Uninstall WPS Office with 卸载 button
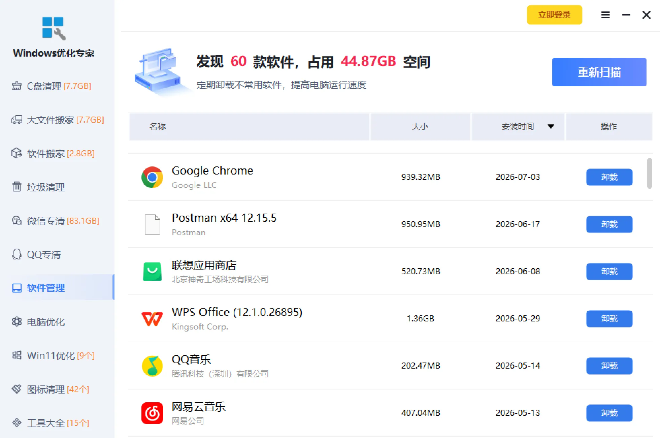This screenshot has width=660, height=438. pos(609,319)
